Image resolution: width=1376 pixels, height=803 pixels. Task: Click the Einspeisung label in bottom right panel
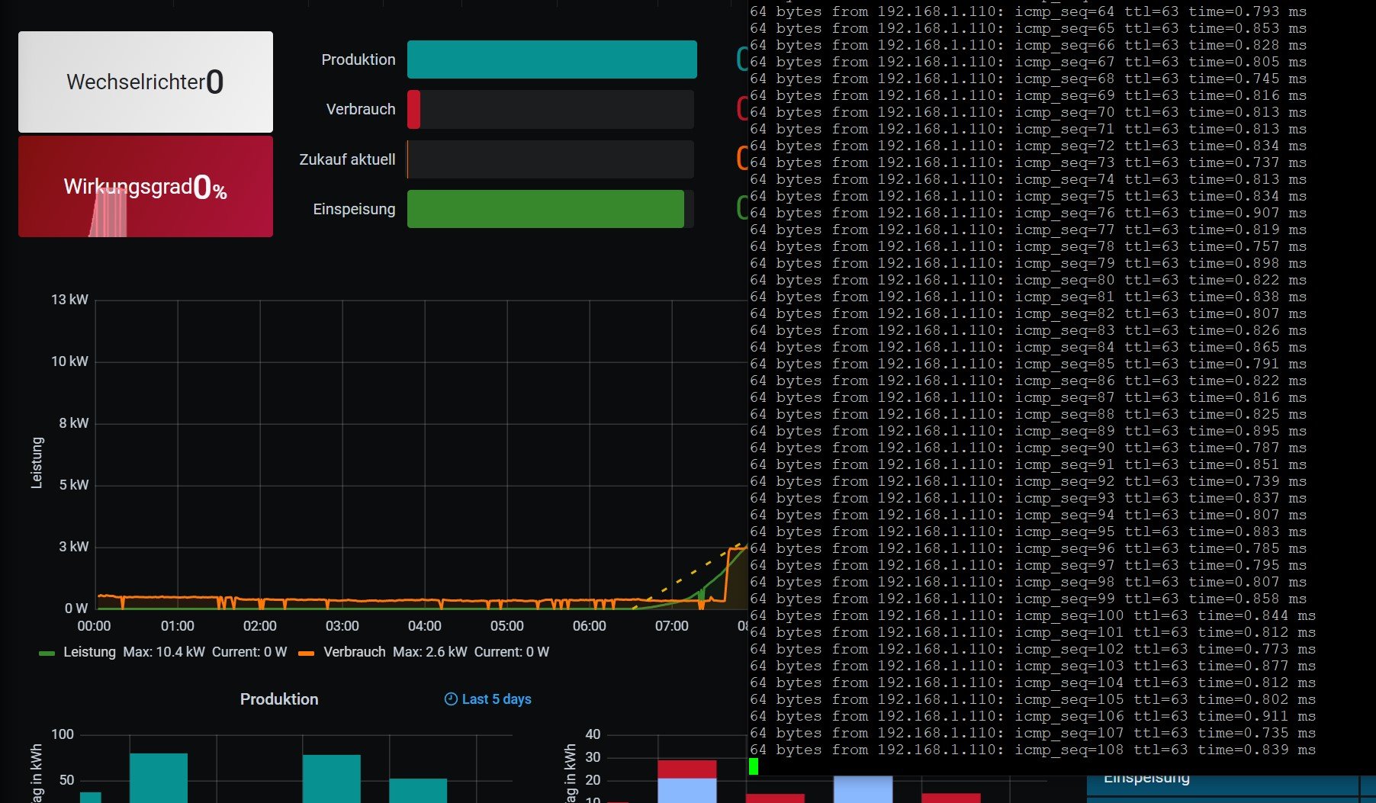[1146, 779]
